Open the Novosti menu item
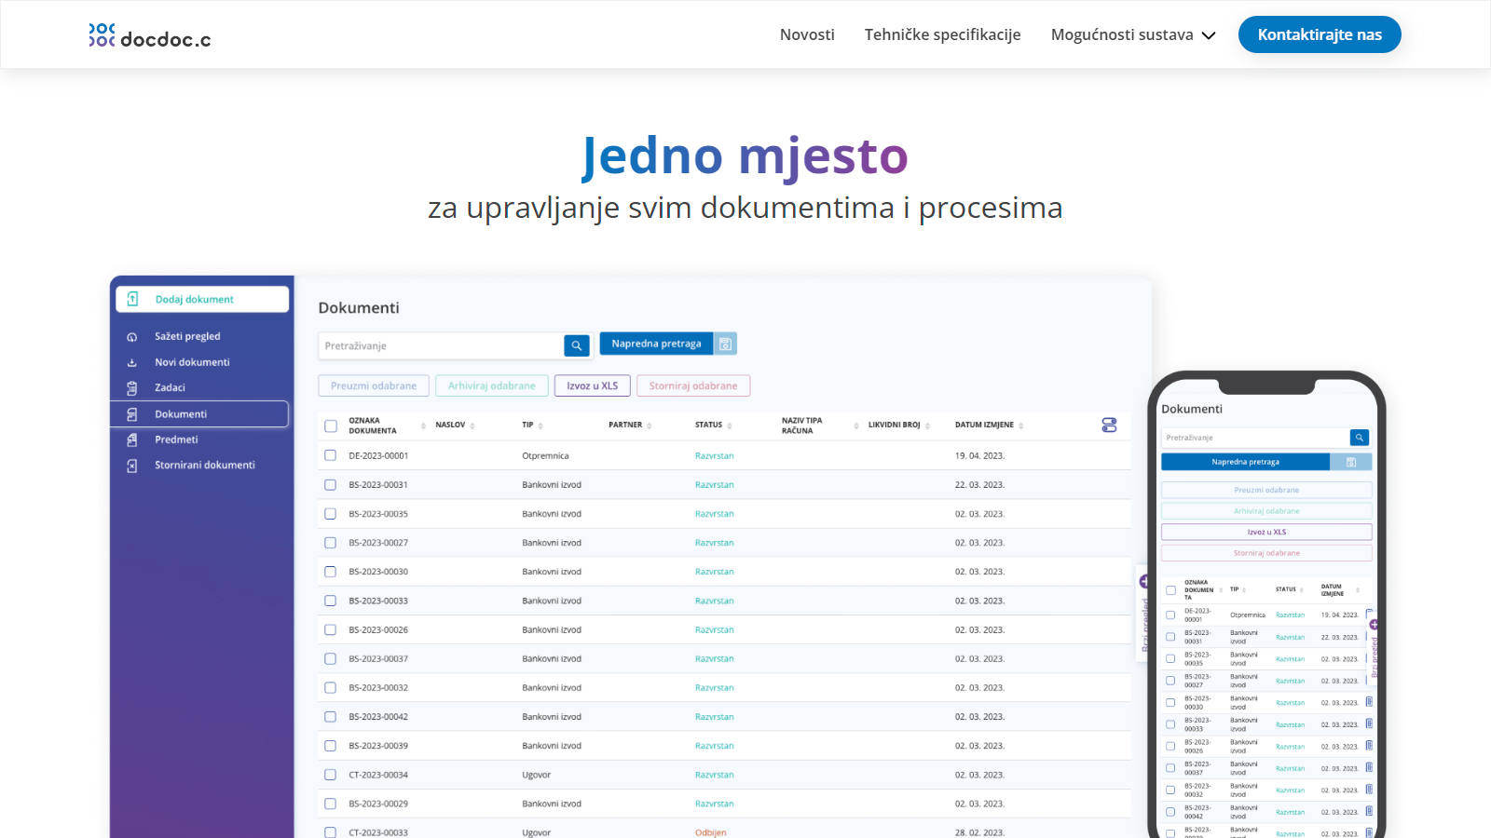Image resolution: width=1491 pixels, height=838 pixels. 807,35
